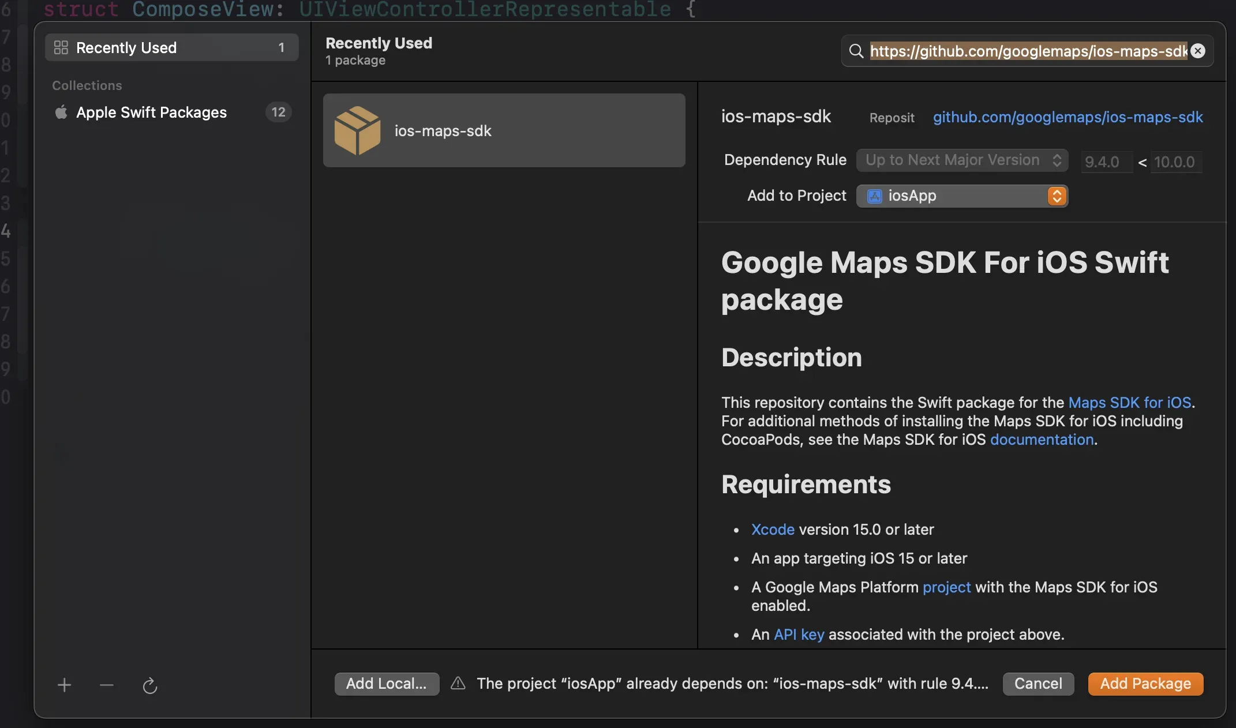Click the Recently Used grid icon in sidebar
The image size is (1236, 728).
tap(60, 48)
